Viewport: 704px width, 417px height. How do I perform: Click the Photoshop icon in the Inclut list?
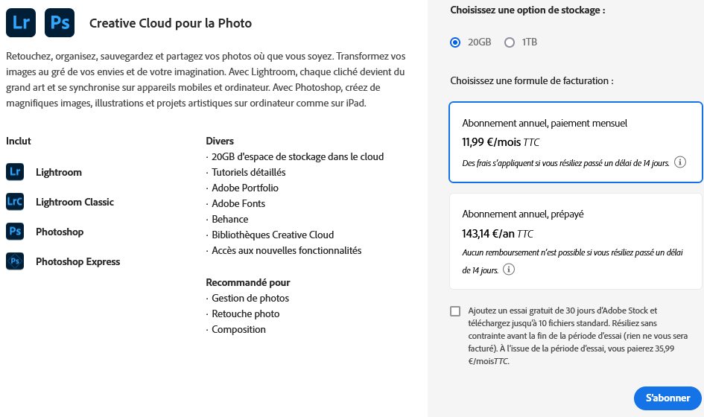[15, 232]
